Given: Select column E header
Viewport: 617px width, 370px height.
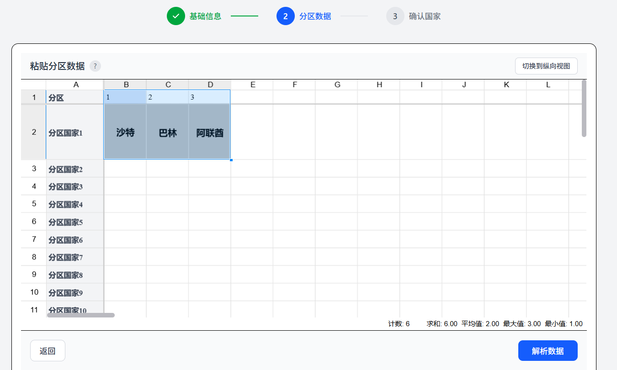Looking at the screenshot, I should 252,85.
